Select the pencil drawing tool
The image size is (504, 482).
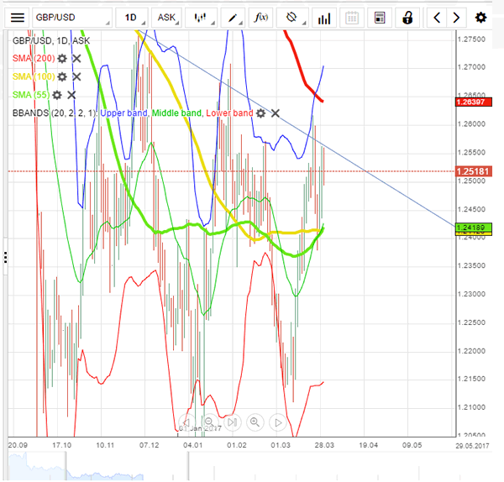pos(233,18)
